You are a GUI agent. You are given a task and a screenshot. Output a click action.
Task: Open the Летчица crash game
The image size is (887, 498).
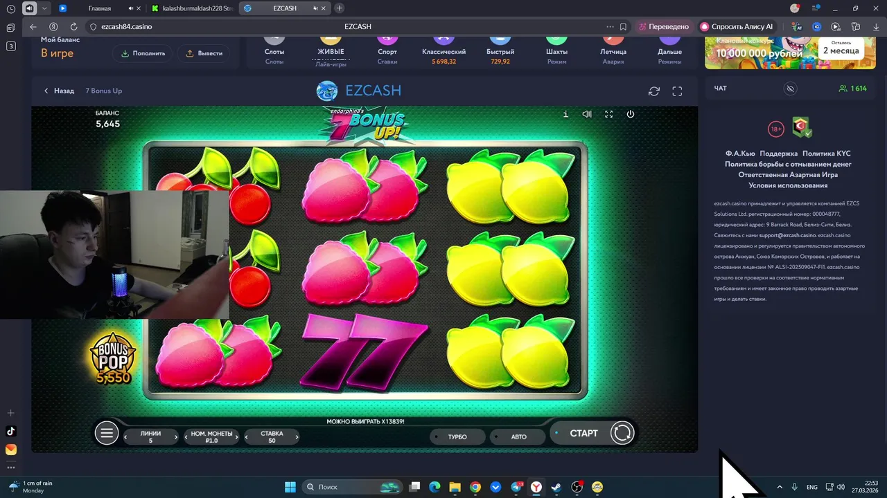tap(613, 51)
